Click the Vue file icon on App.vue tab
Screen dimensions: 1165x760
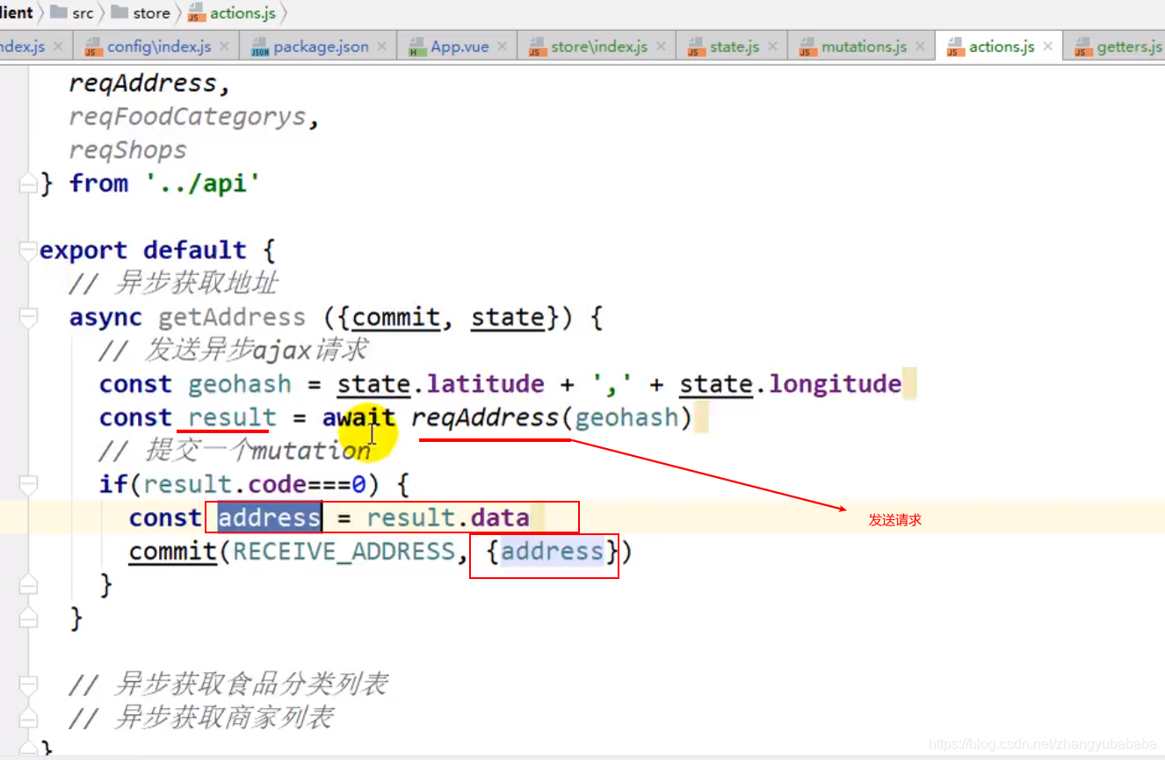[x=417, y=47]
